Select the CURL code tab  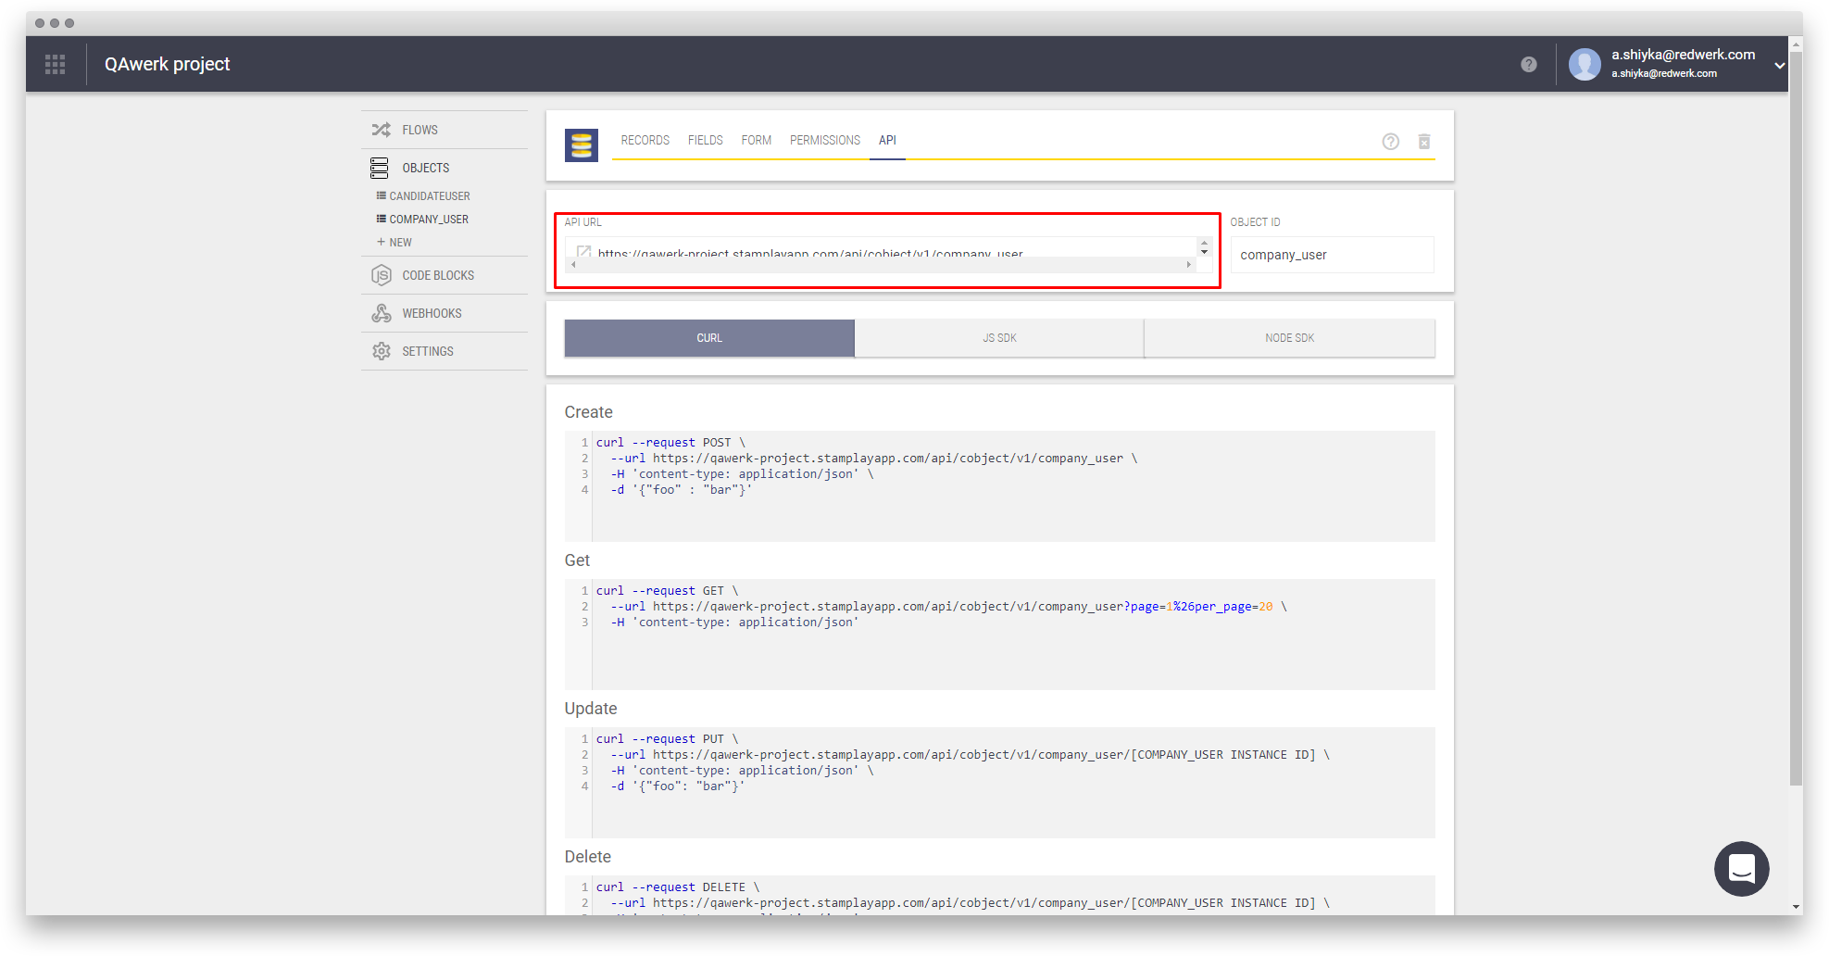pos(709,338)
